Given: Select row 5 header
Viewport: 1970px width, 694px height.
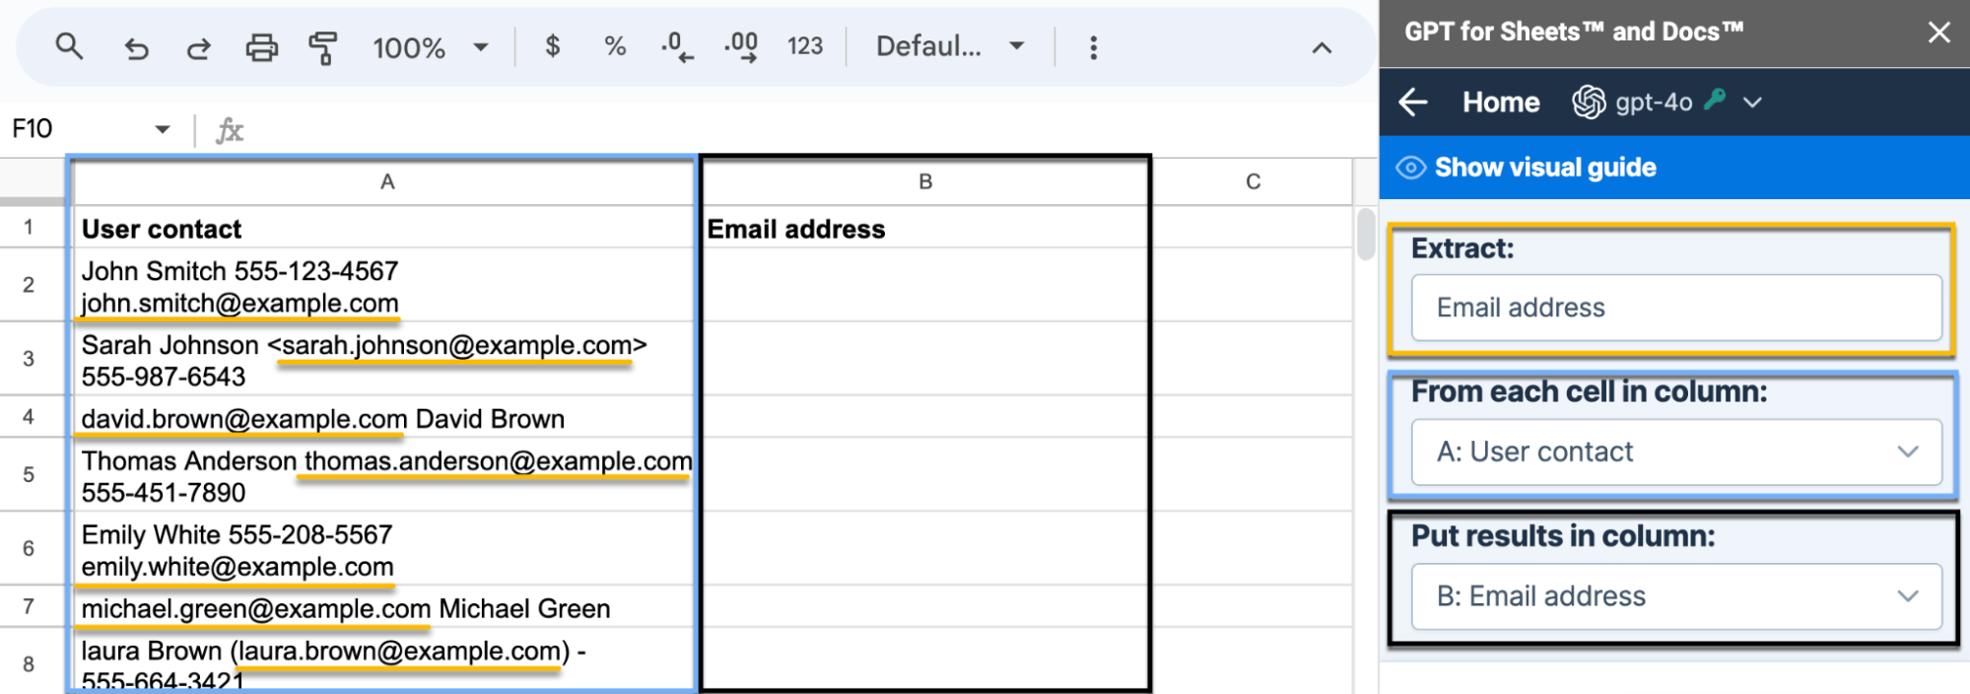Looking at the screenshot, I should point(29,474).
